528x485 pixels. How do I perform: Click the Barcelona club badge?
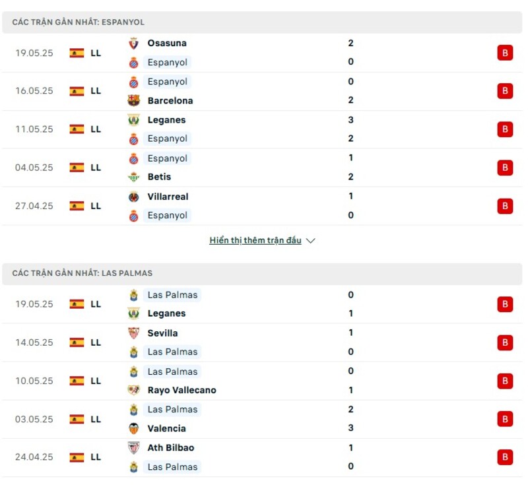135,100
